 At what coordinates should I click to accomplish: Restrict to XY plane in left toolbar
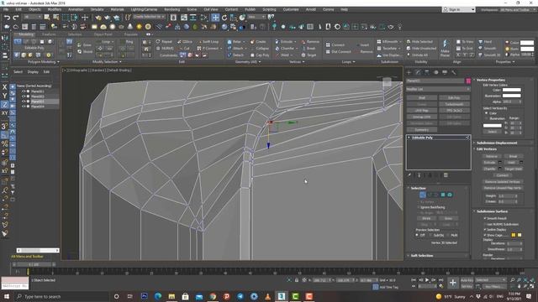(x=4, y=113)
